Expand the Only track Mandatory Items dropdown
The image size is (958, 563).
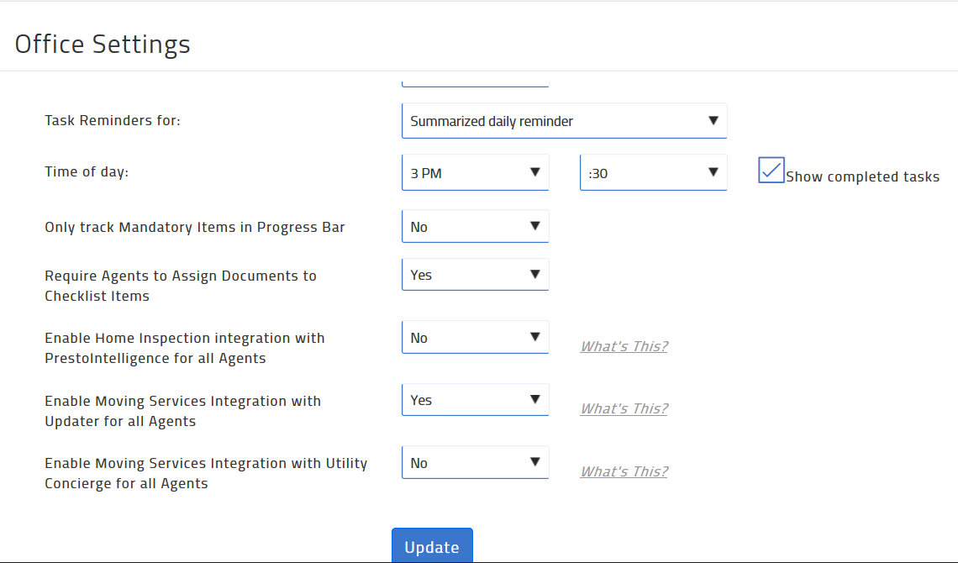475,225
